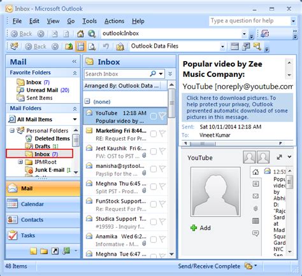
Task: Click the Shortcuts arrow icon at bottom
Action: point(55,251)
